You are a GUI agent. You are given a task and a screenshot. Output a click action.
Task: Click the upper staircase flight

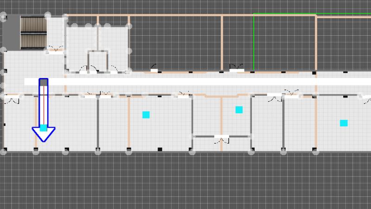pyautogui.click(x=34, y=24)
